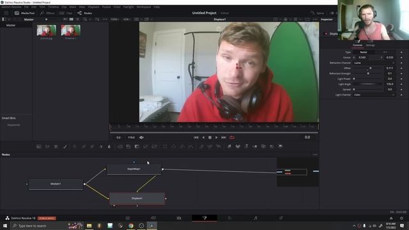Open the Effects library button
Image resolution: width=409 pixels, height=230 pixels.
47,13
